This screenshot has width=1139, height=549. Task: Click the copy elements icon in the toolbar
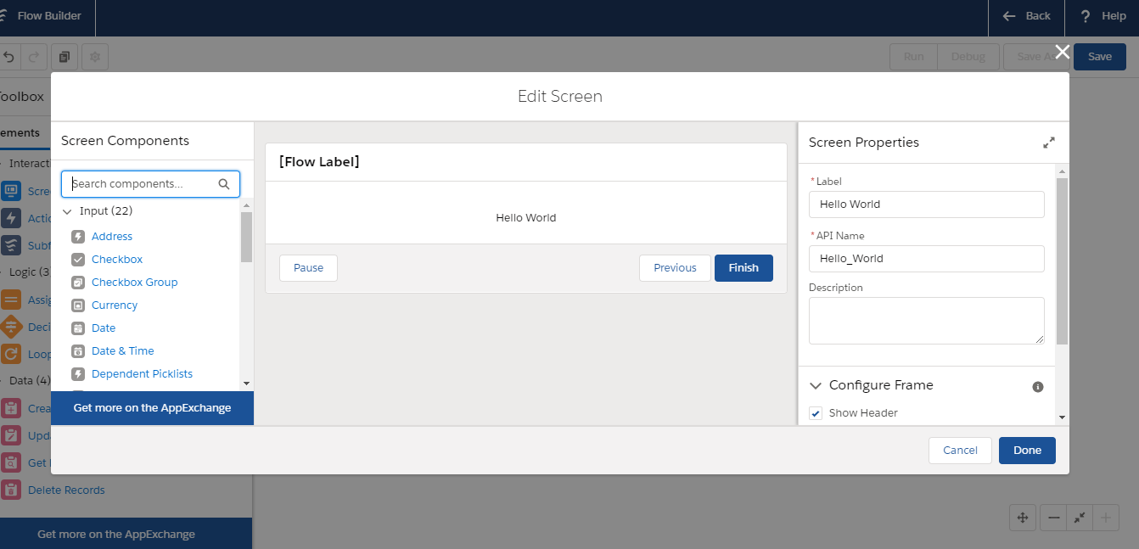65,57
